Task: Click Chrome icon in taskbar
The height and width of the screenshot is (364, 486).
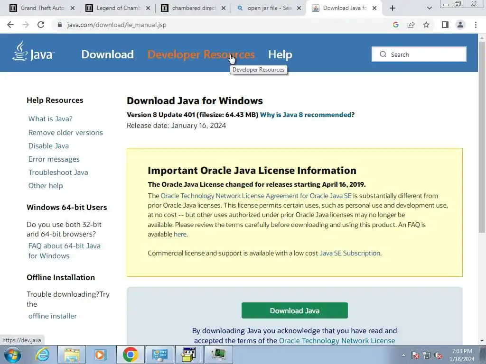Action: 130,355
